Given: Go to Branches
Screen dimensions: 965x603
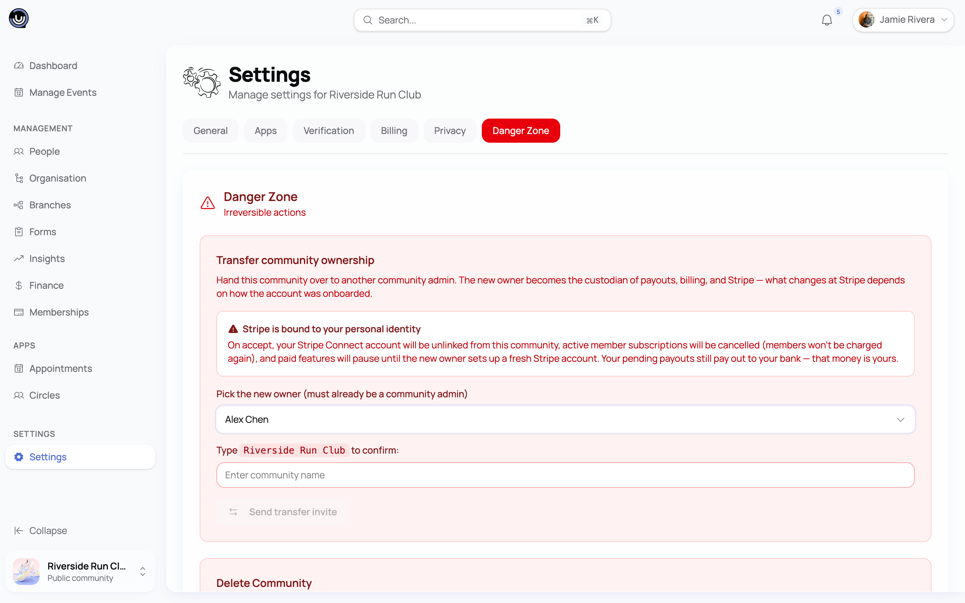Looking at the screenshot, I should point(80,205).
